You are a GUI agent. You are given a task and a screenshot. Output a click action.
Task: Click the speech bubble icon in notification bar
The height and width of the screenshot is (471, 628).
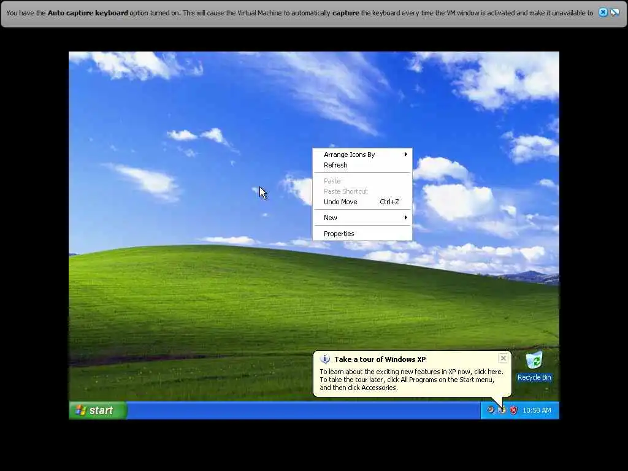coord(615,12)
